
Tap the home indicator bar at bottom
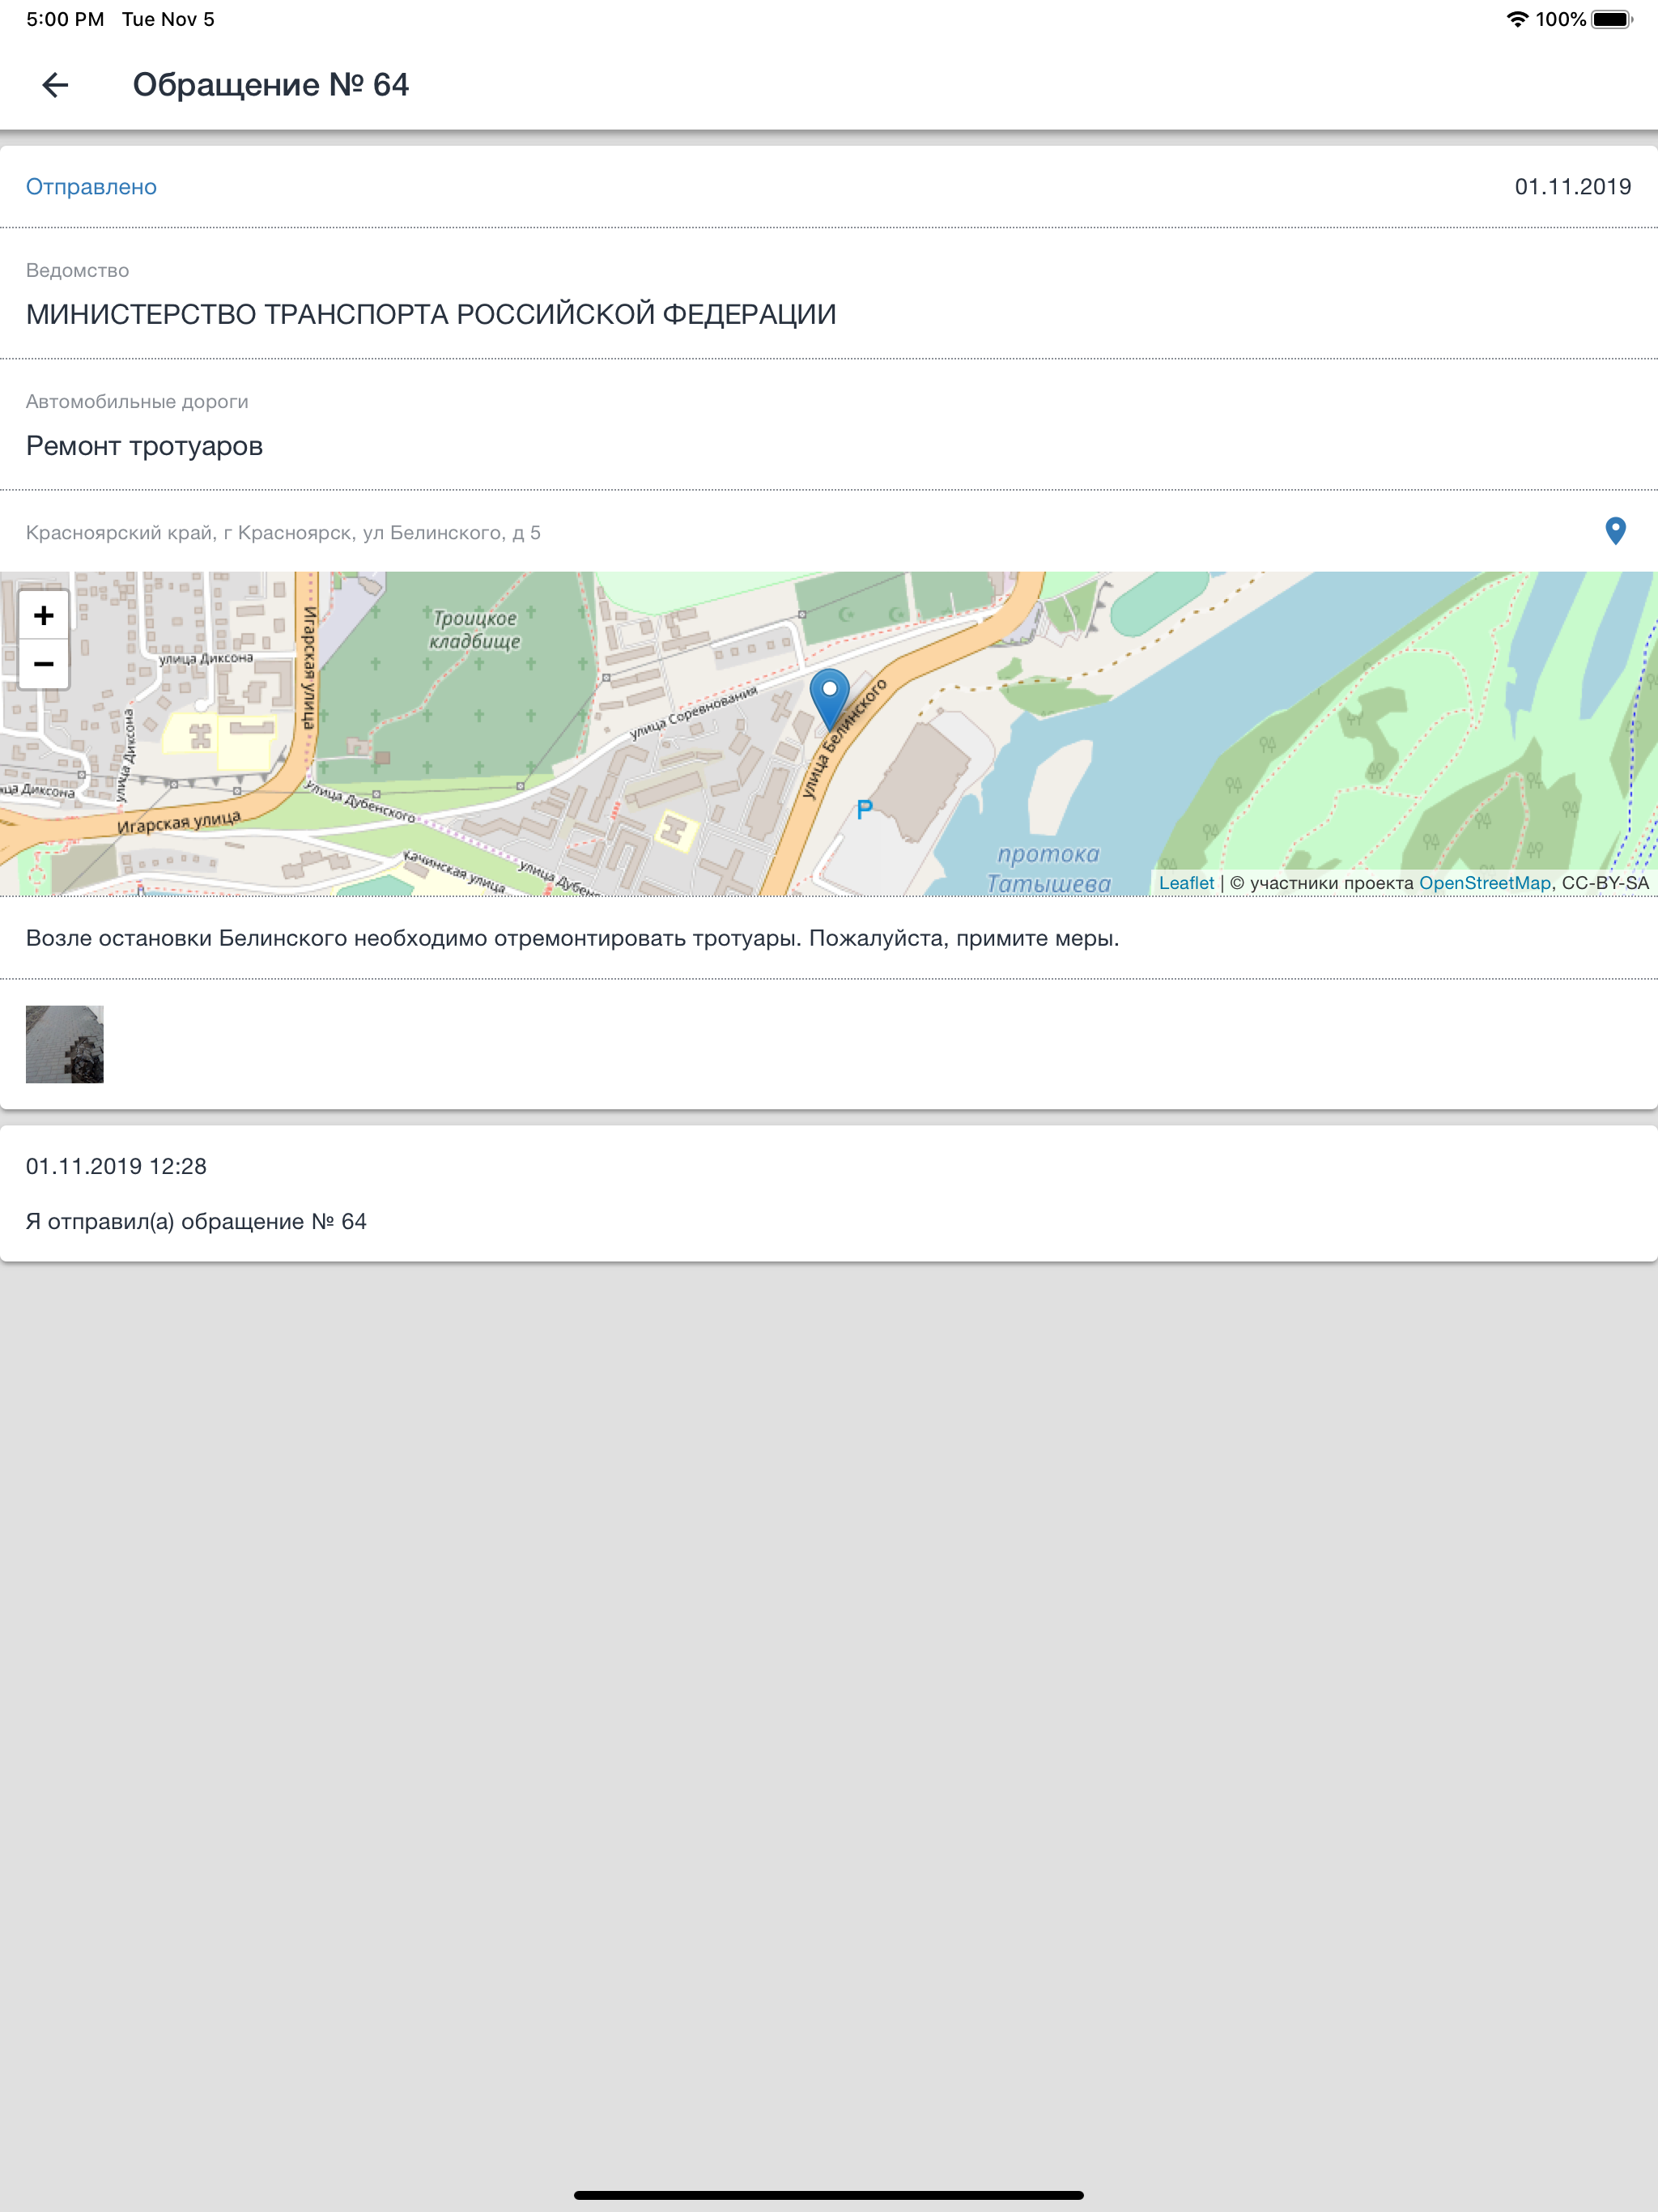(x=829, y=2195)
